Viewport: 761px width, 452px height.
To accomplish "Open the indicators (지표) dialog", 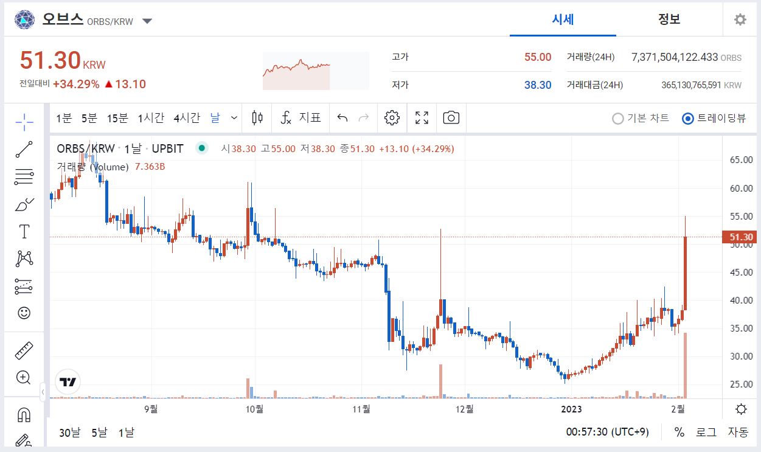I will [x=301, y=118].
